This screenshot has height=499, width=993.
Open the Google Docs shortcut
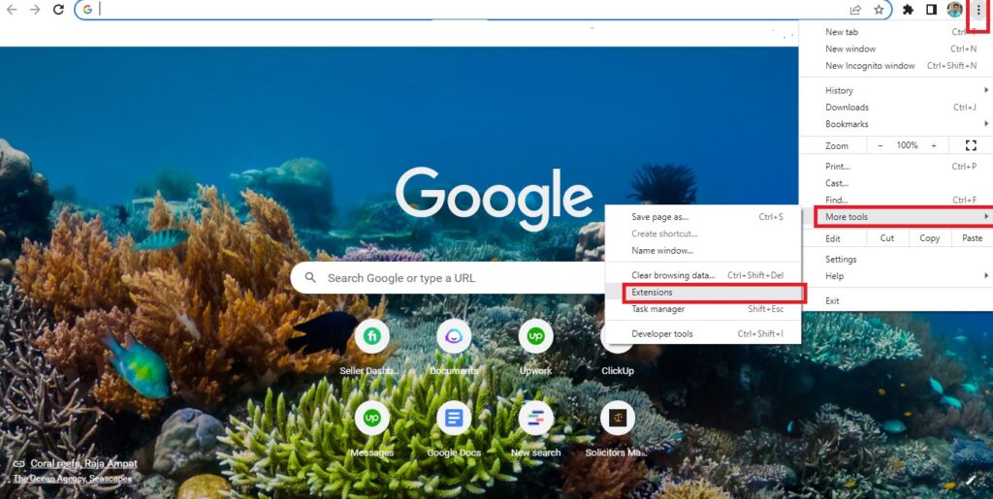point(454,429)
